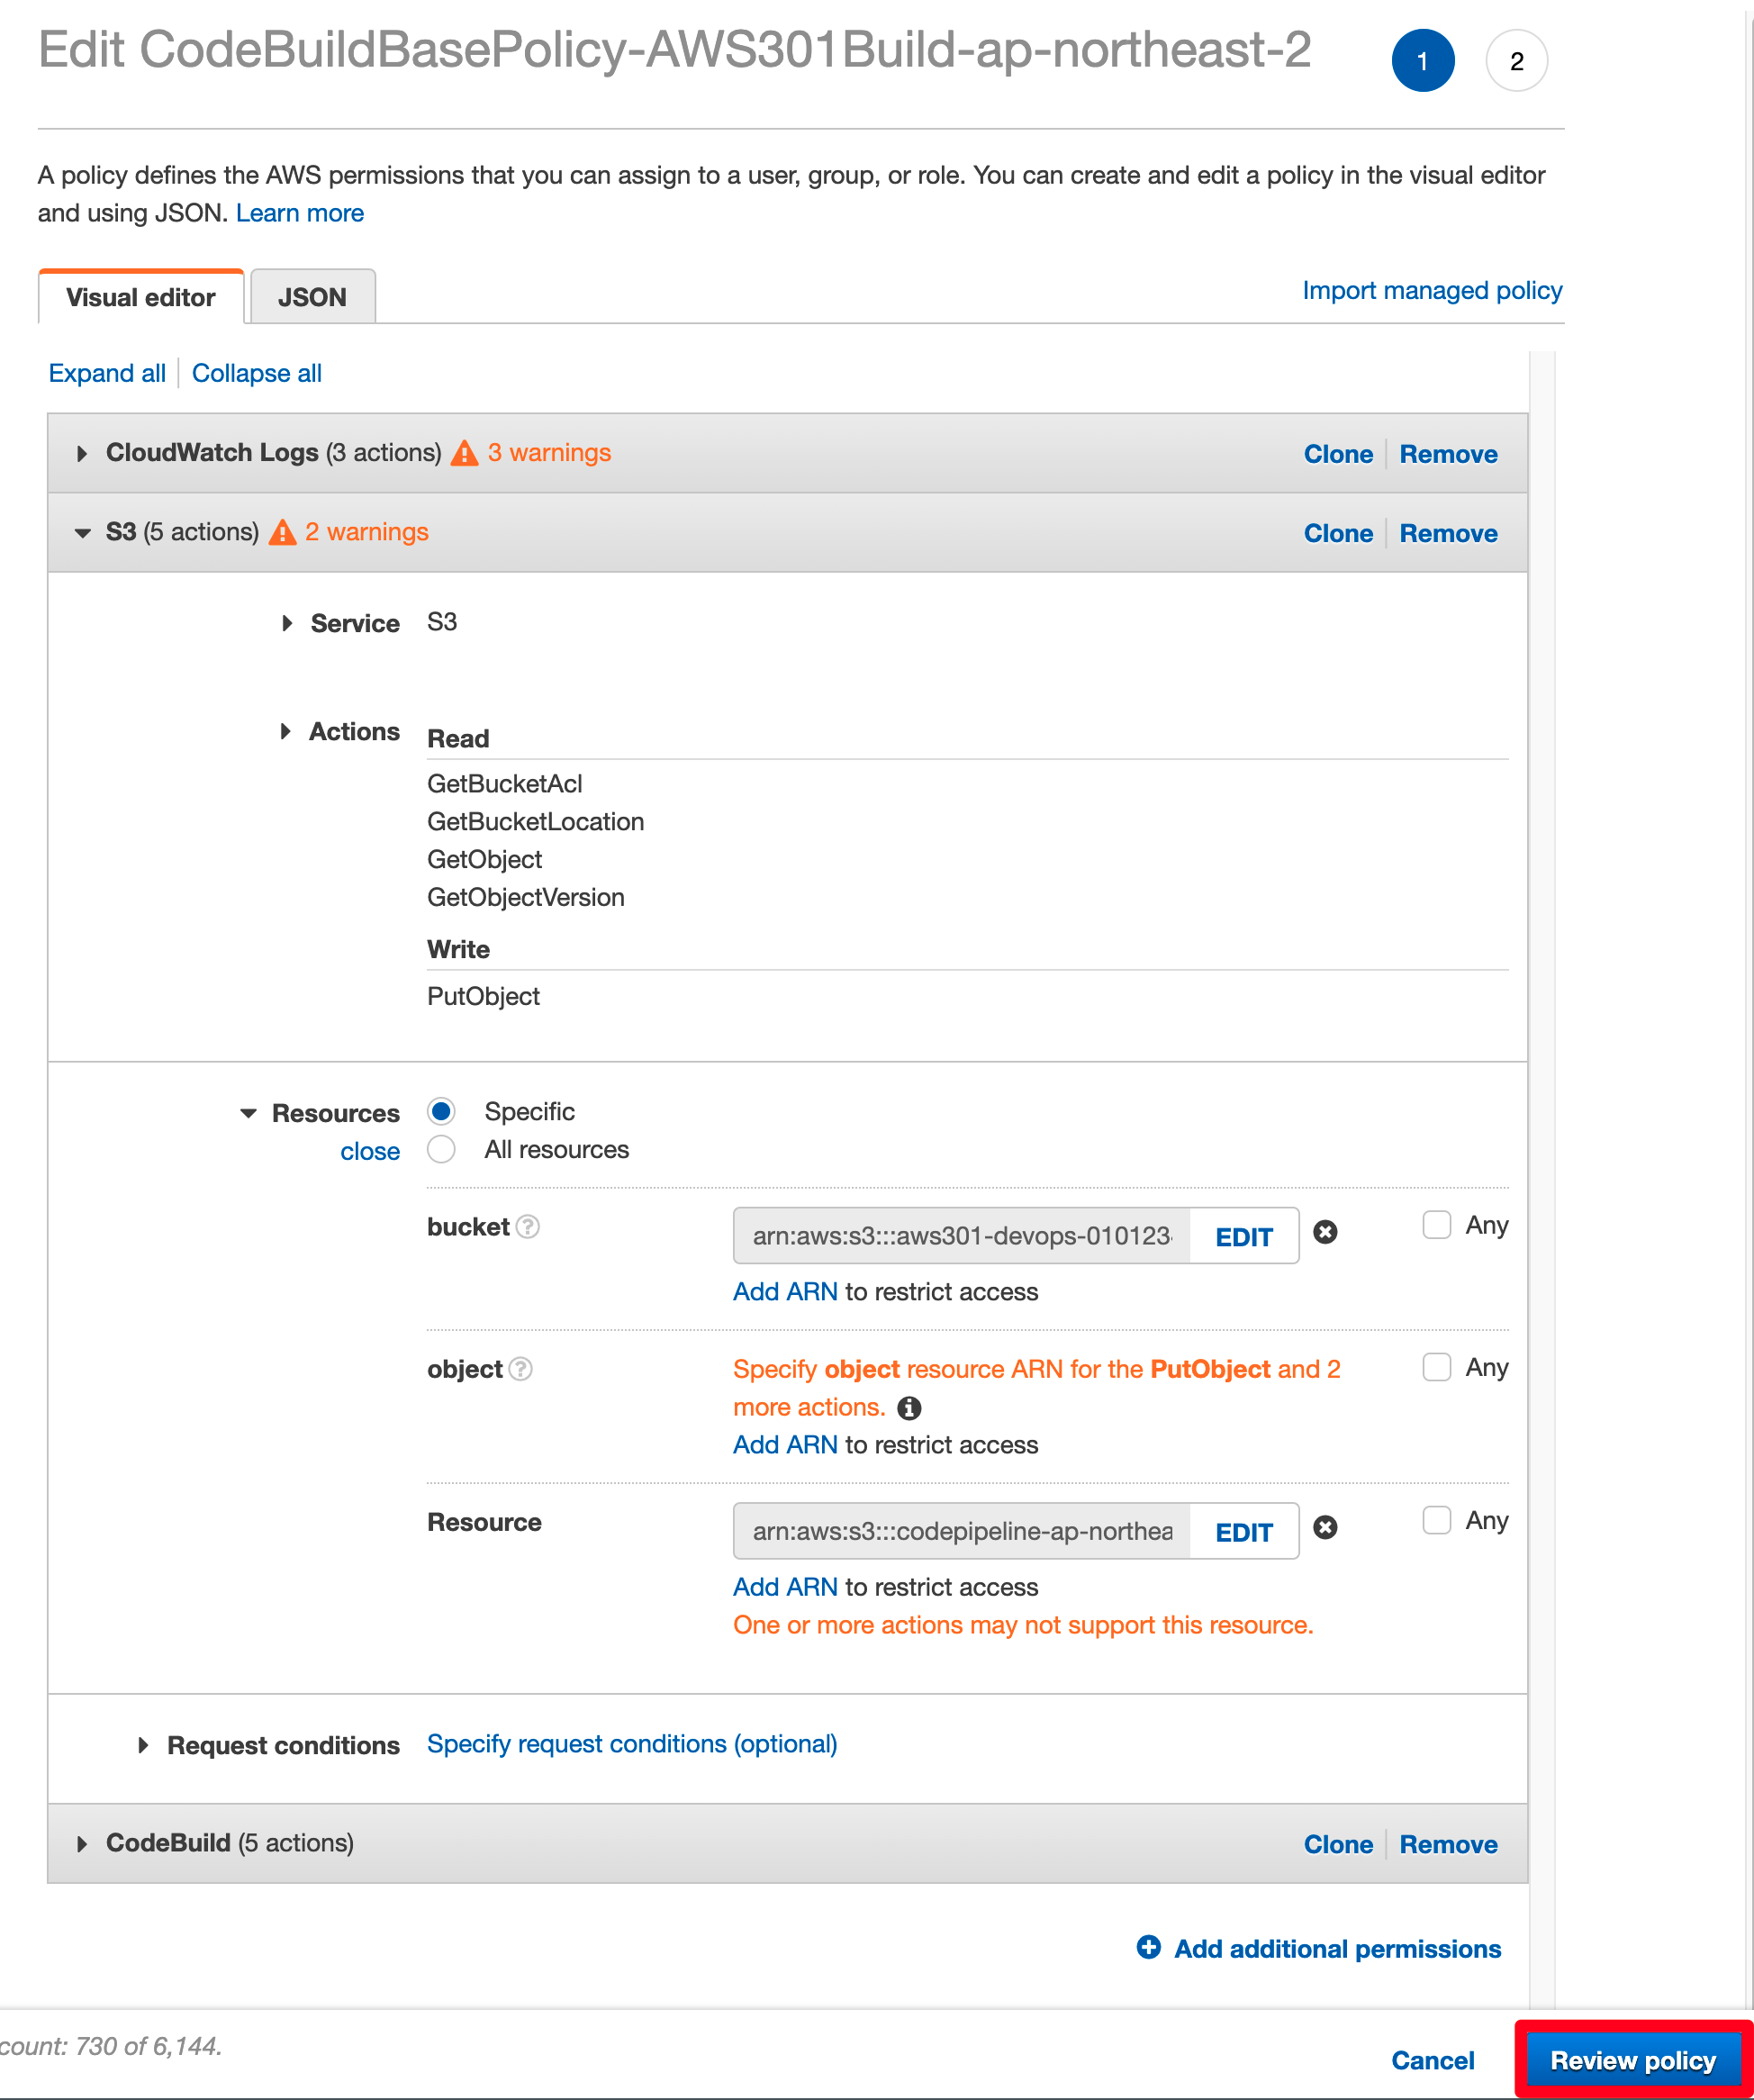Viewport: 1754px width, 2100px height.
Task: Select the All resources radio button
Action: (441, 1149)
